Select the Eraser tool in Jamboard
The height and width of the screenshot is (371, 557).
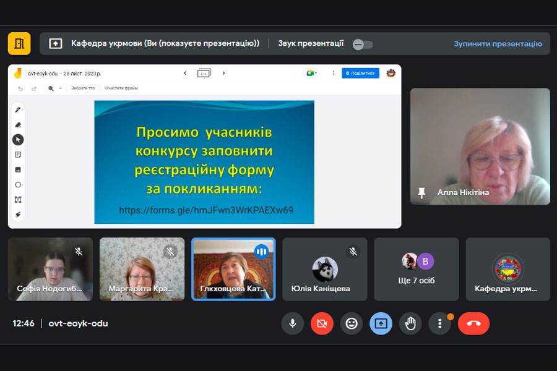click(18, 124)
